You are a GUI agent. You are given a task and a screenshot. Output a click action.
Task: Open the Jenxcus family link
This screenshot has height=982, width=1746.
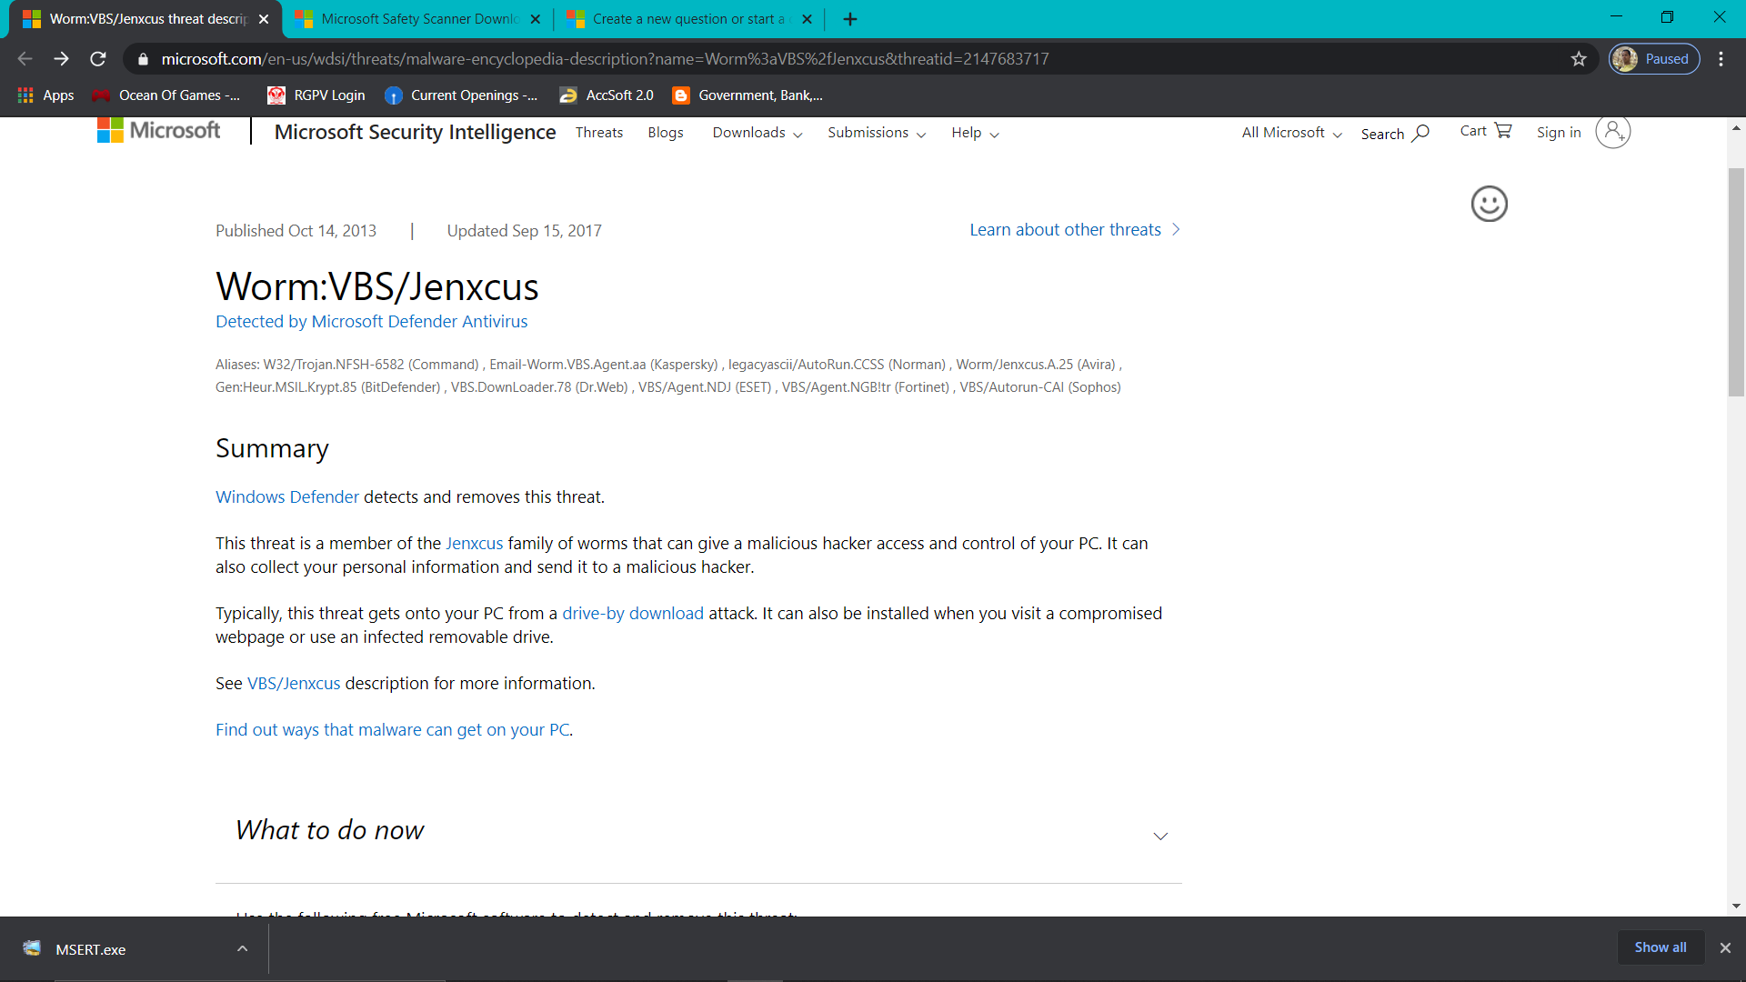click(475, 544)
